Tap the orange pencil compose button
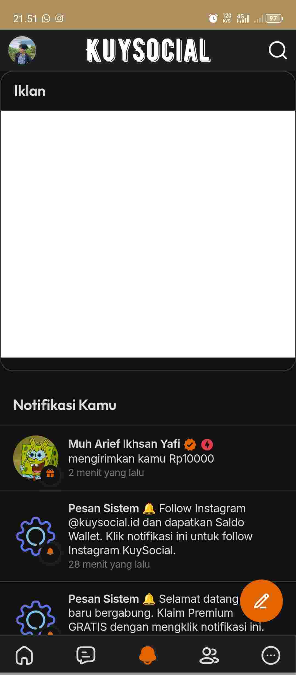This screenshot has height=675, width=296. (261, 601)
